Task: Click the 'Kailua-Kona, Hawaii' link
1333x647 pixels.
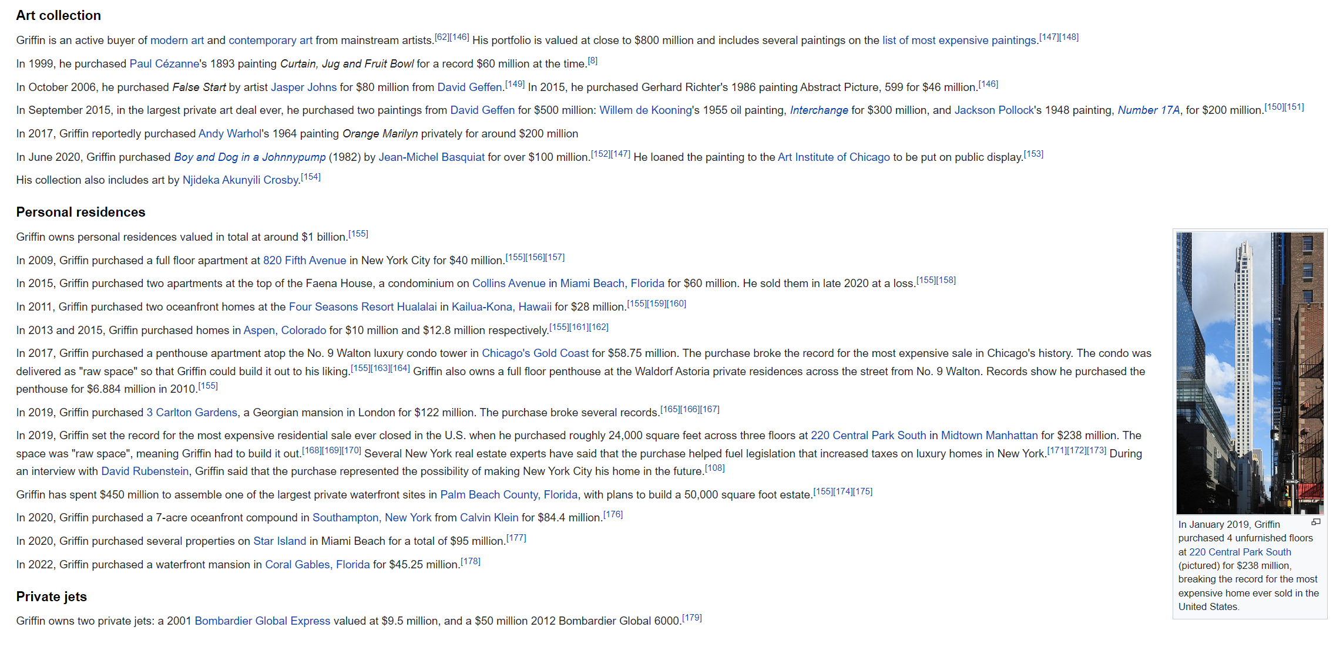Action: click(x=502, y=307)
